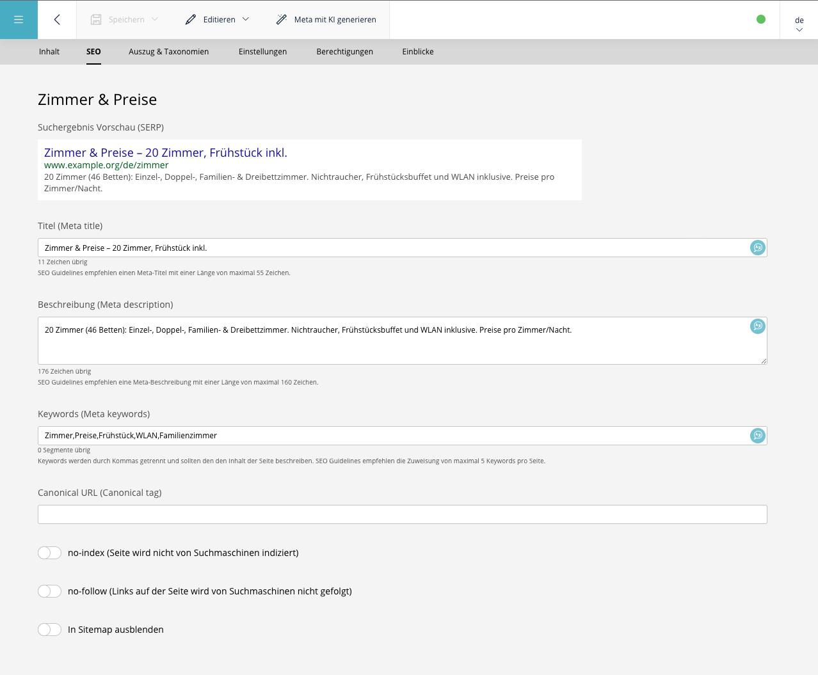Image resolution: width=818 pixels, height=675 pixels.
Task: Click the Keywords (Meta keywords) label
Action: click(x=94, y=414)
